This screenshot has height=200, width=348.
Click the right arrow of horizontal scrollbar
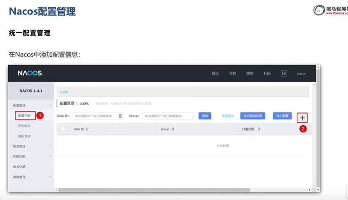click(309, 190)
